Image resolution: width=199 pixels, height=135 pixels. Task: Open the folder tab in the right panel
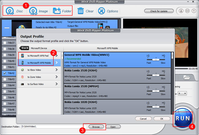(186, 77)
